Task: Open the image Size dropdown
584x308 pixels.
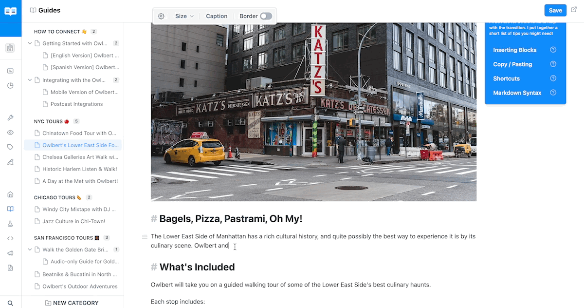Action: [184, 16]
